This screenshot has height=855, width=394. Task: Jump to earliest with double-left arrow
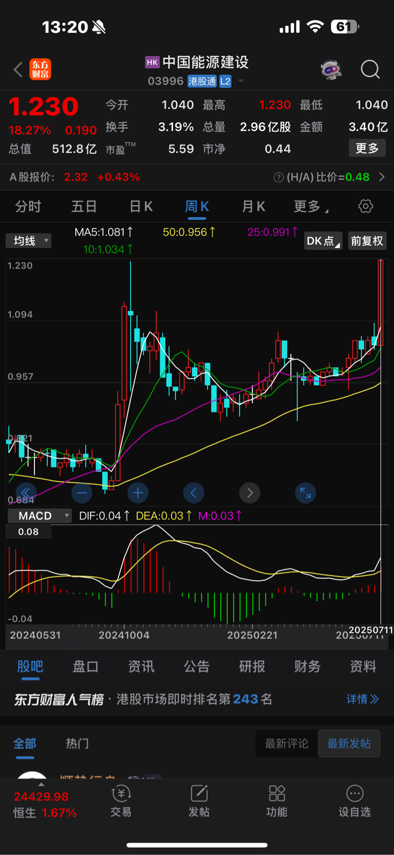pos(26,493)
